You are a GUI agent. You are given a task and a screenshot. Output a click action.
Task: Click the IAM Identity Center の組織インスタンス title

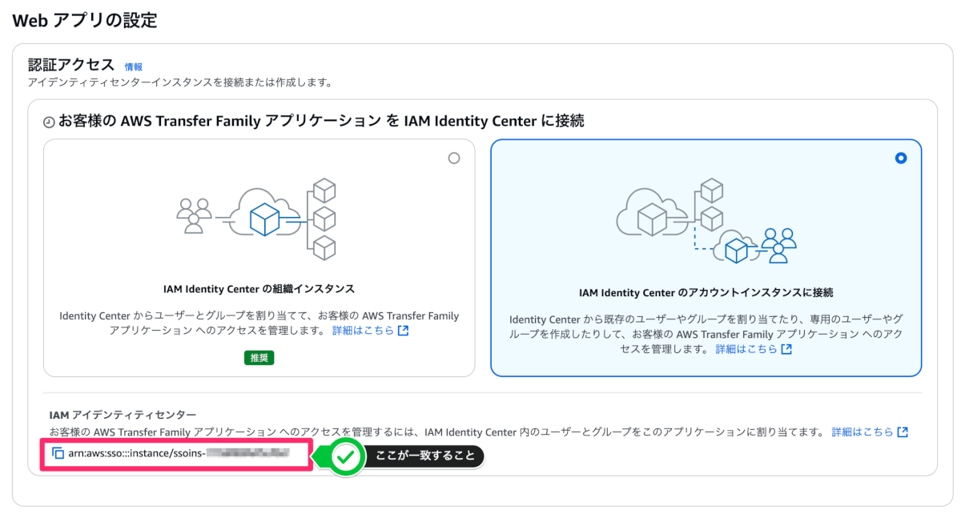259,288
